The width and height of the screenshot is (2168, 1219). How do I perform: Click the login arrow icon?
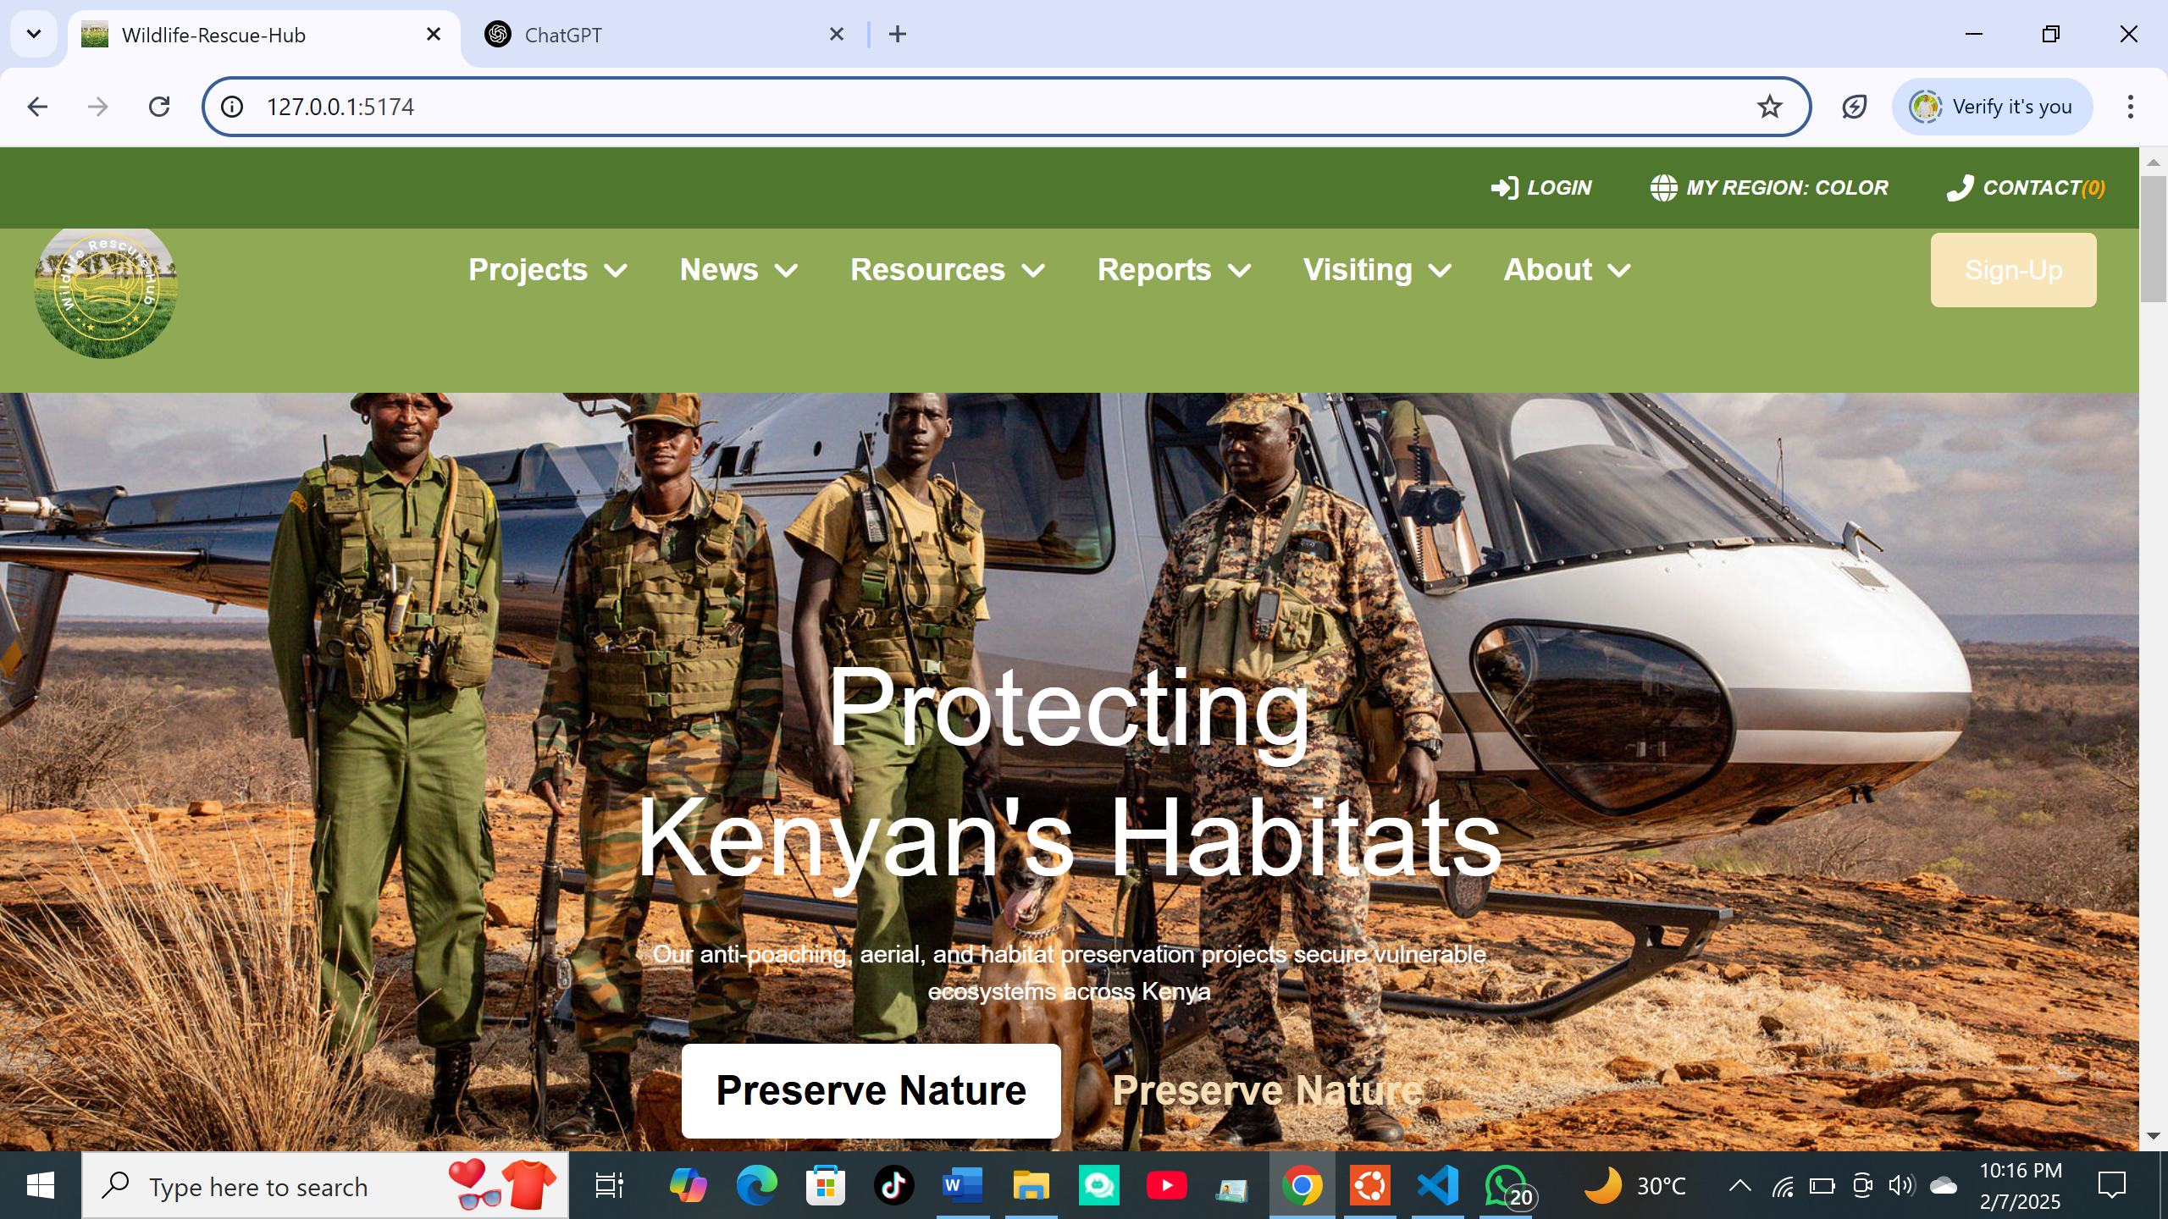(1504, 188)
